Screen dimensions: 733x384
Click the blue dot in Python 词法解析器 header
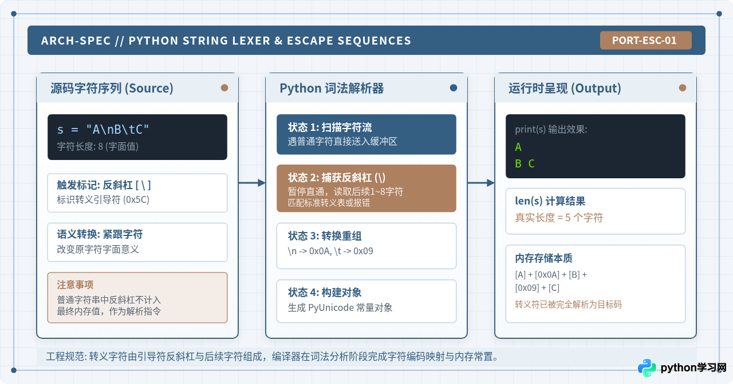(x=454, y=88)
